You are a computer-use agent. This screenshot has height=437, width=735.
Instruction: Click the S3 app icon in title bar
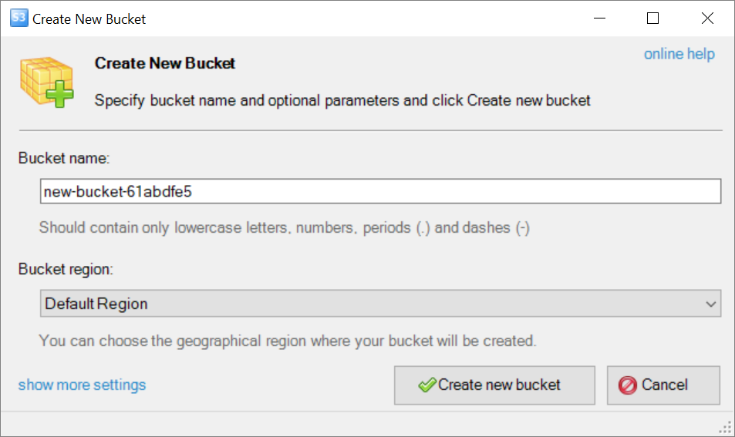pos(19,18)
